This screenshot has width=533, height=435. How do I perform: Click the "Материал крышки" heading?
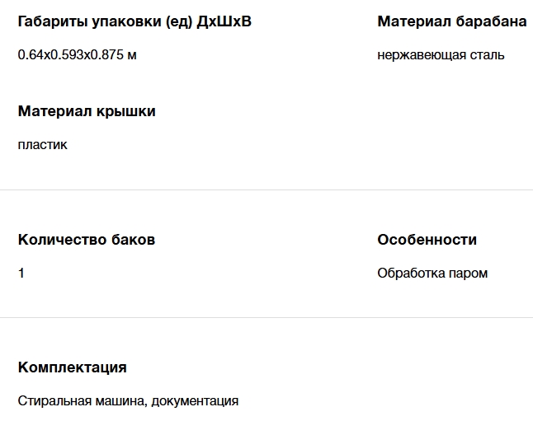(x=87, y=111)
